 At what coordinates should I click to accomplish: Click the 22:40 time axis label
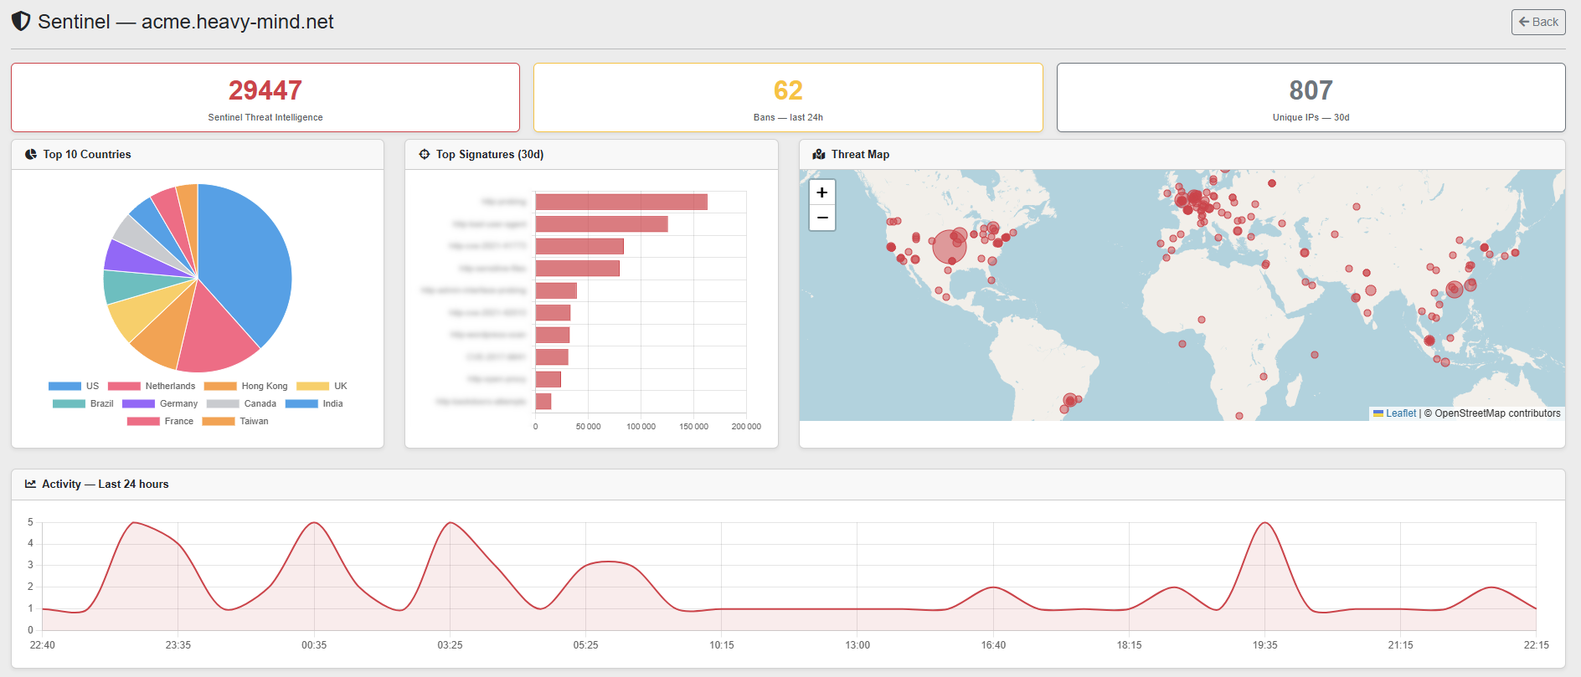pyautogui.click(x=43, y=645)
